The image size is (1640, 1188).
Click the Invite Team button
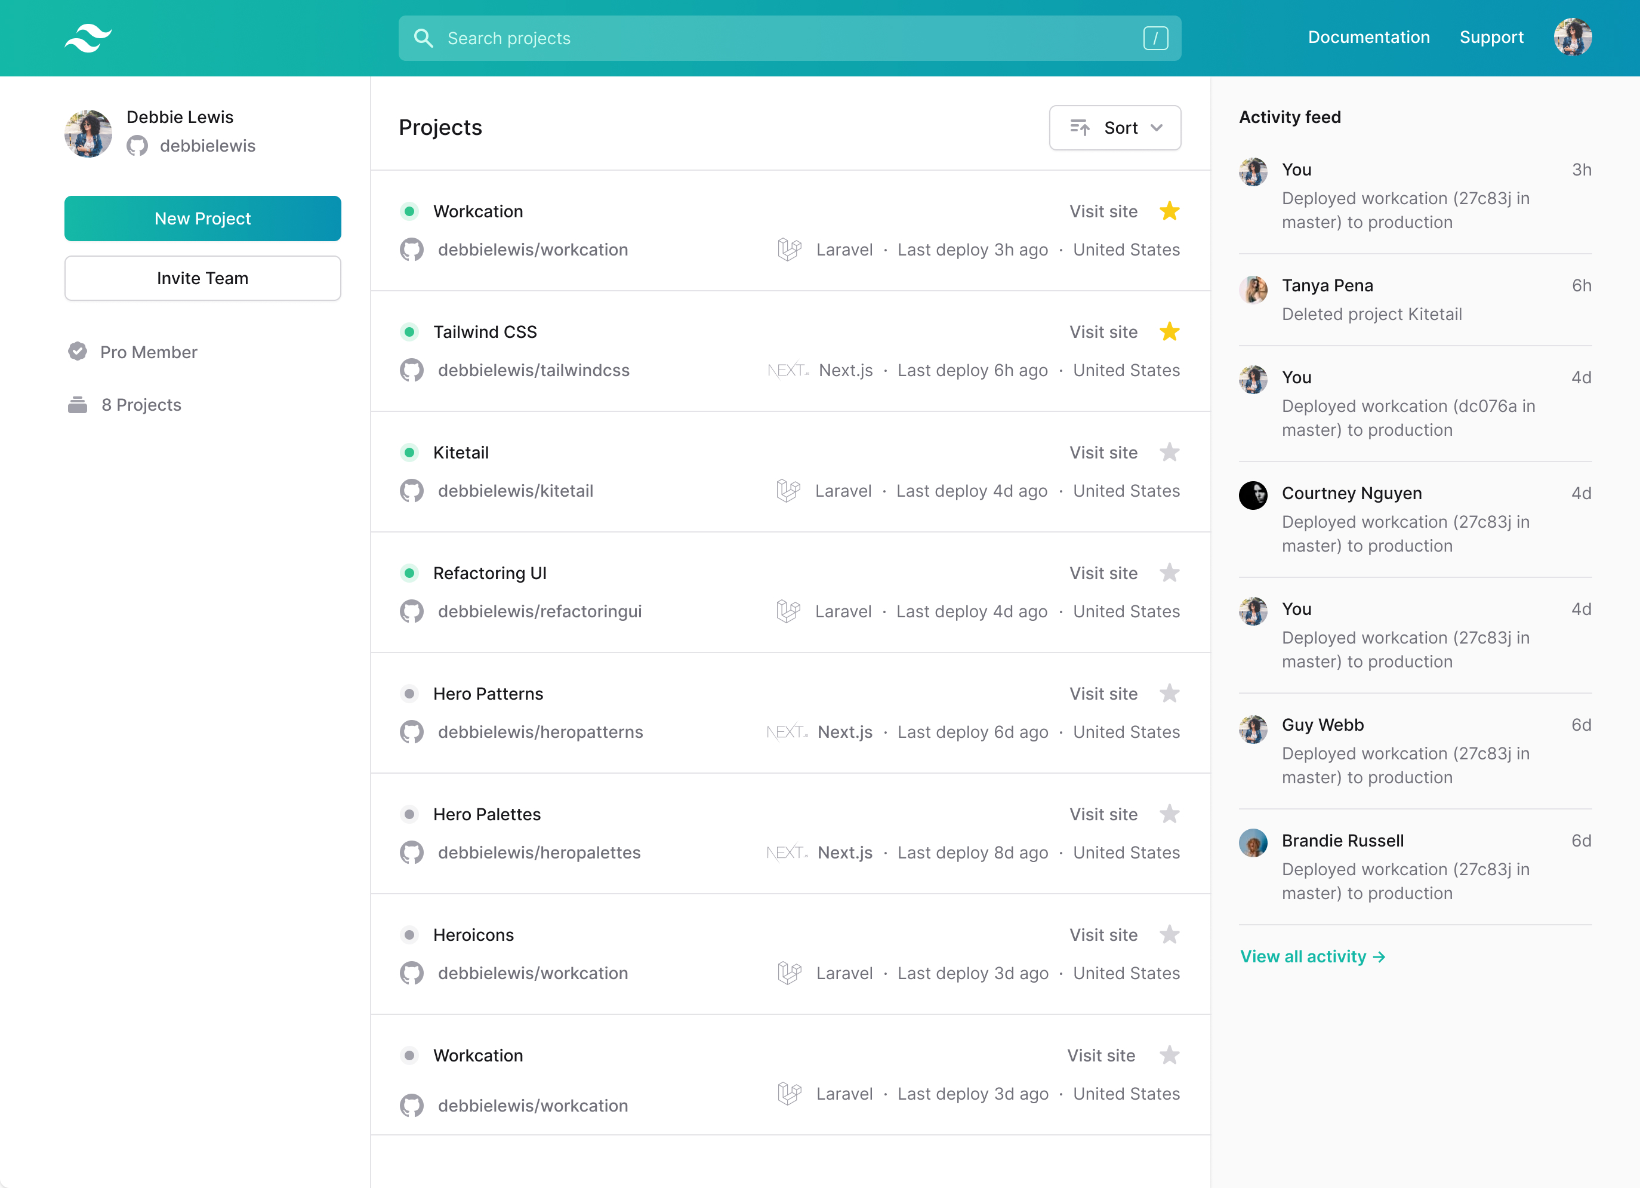coord(202,279)
